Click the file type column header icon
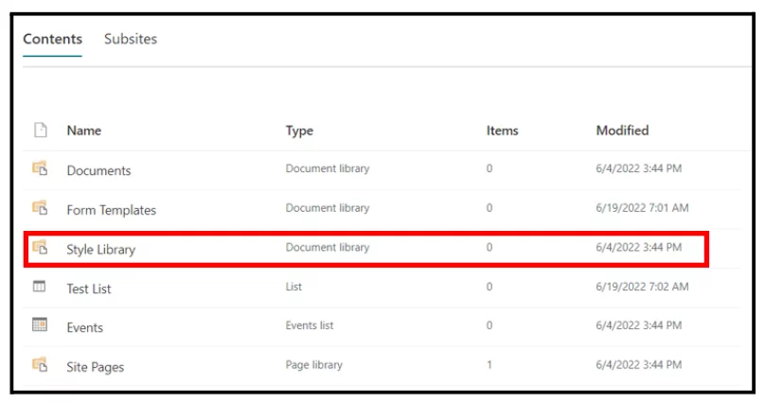The width and height of the screenshot is (765, 403). (40, 131)
